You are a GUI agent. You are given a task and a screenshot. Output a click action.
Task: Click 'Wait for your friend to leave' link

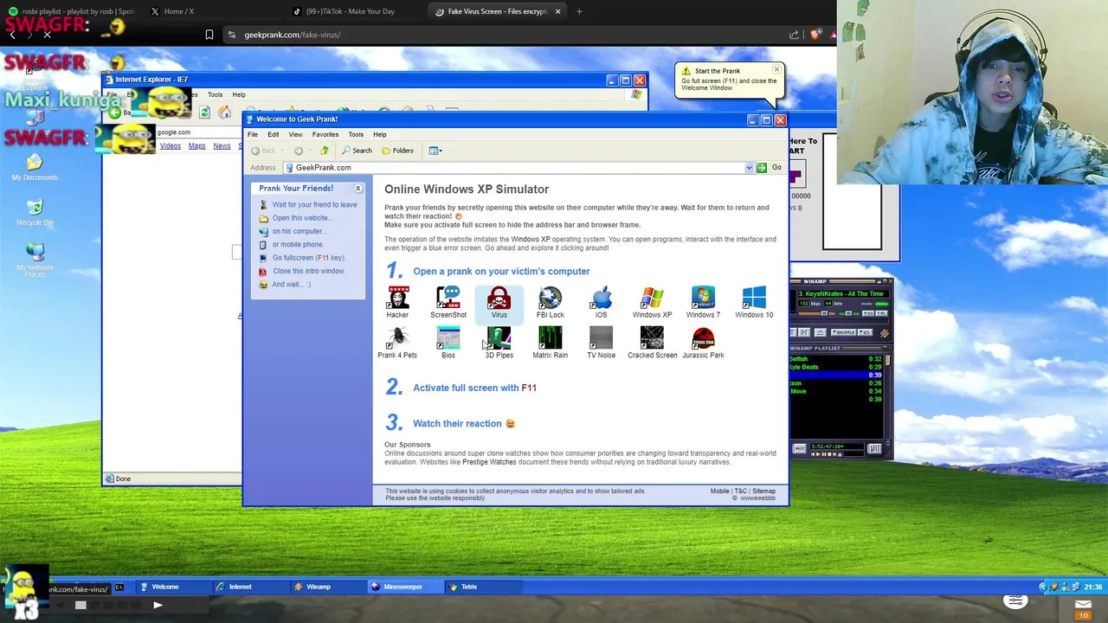[x=314, y=204]
